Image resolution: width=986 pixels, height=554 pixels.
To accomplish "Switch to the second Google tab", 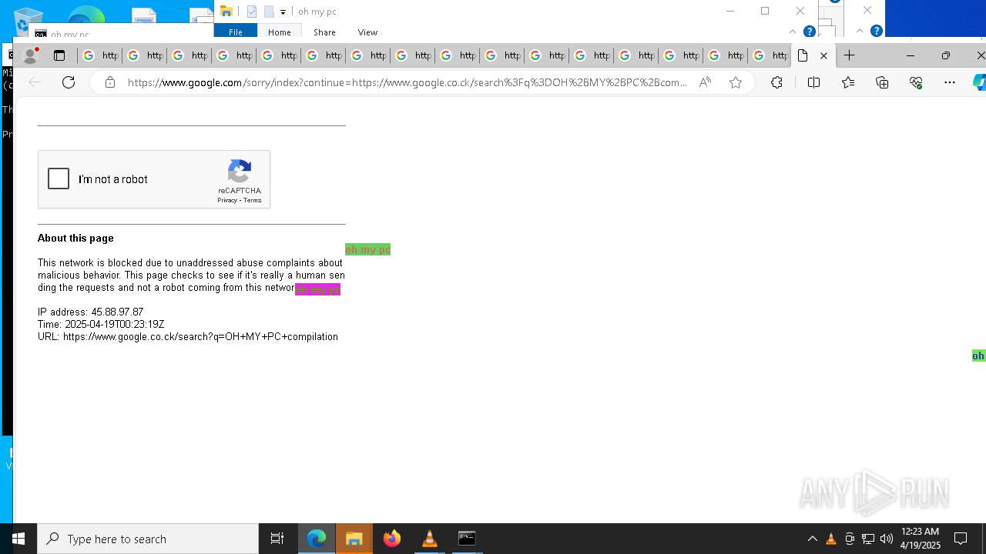I will [144, 55].
